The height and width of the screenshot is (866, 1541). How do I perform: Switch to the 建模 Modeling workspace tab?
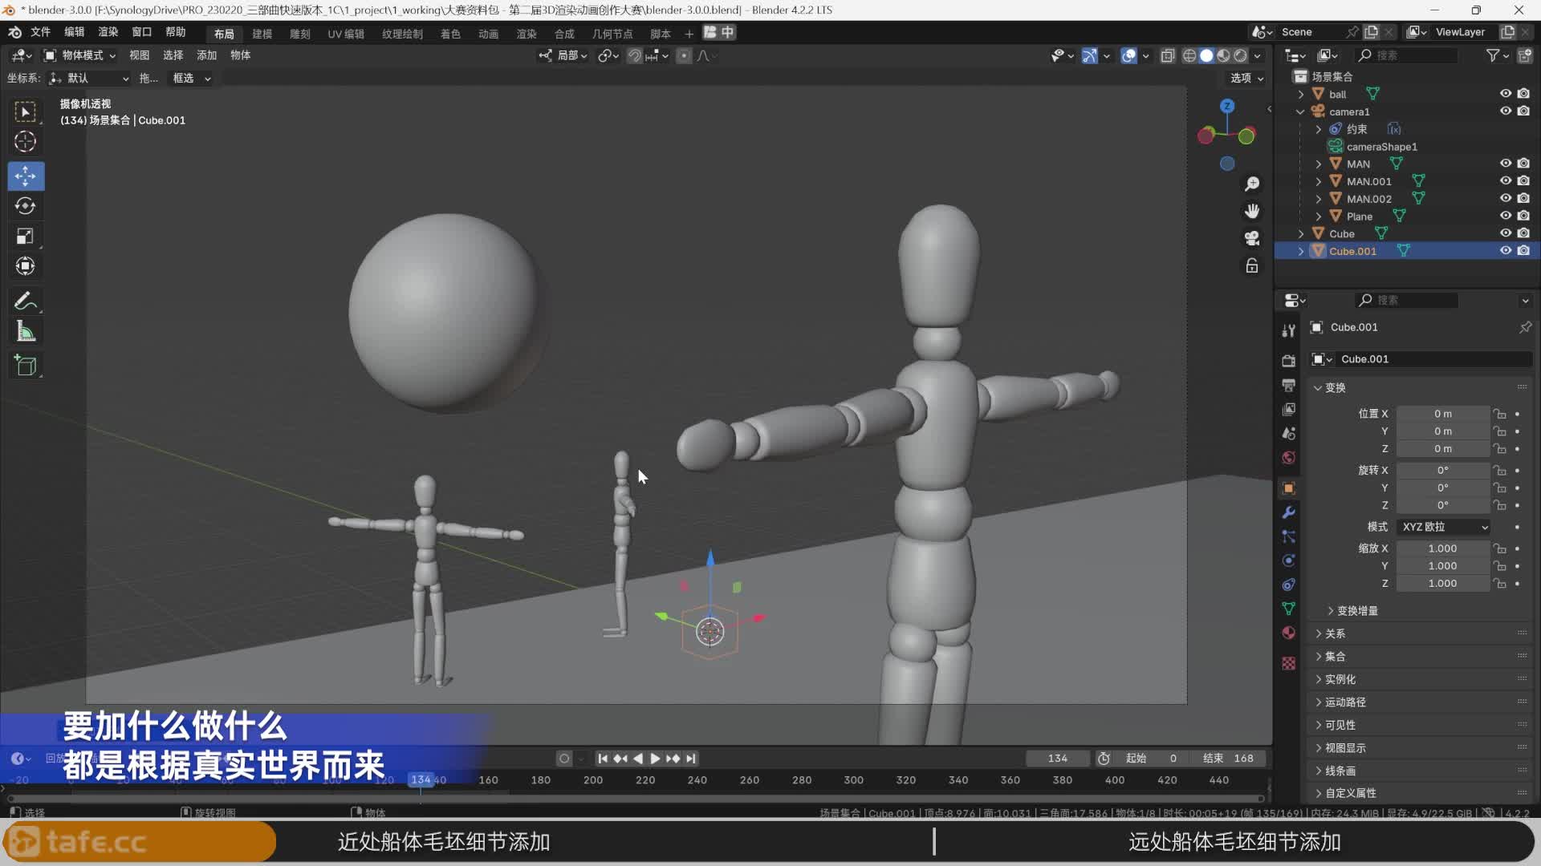pyautogui.click(x=262, y=34)
